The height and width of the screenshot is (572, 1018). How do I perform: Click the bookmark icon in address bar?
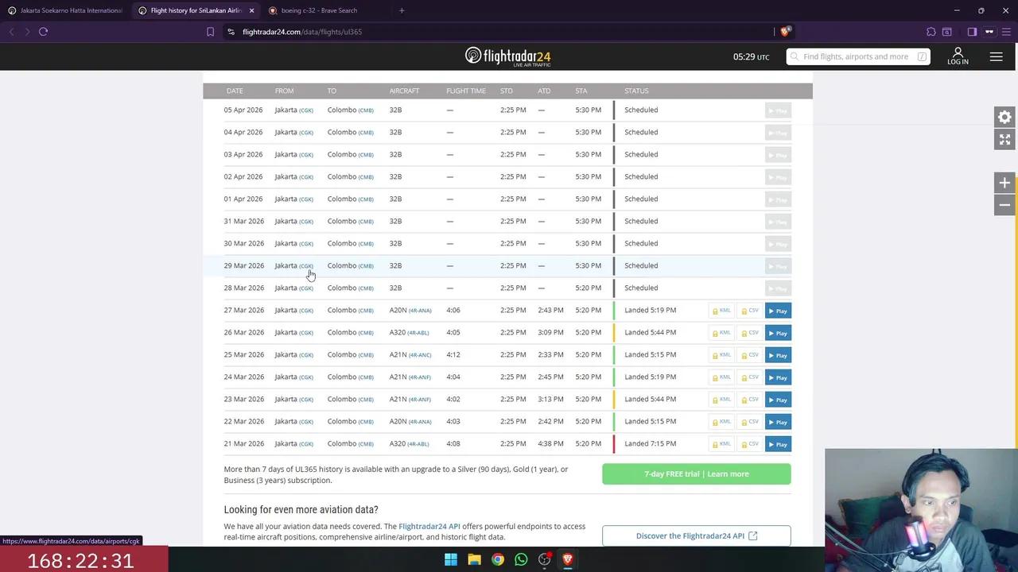pyautogui.click(x=210, y=32)
